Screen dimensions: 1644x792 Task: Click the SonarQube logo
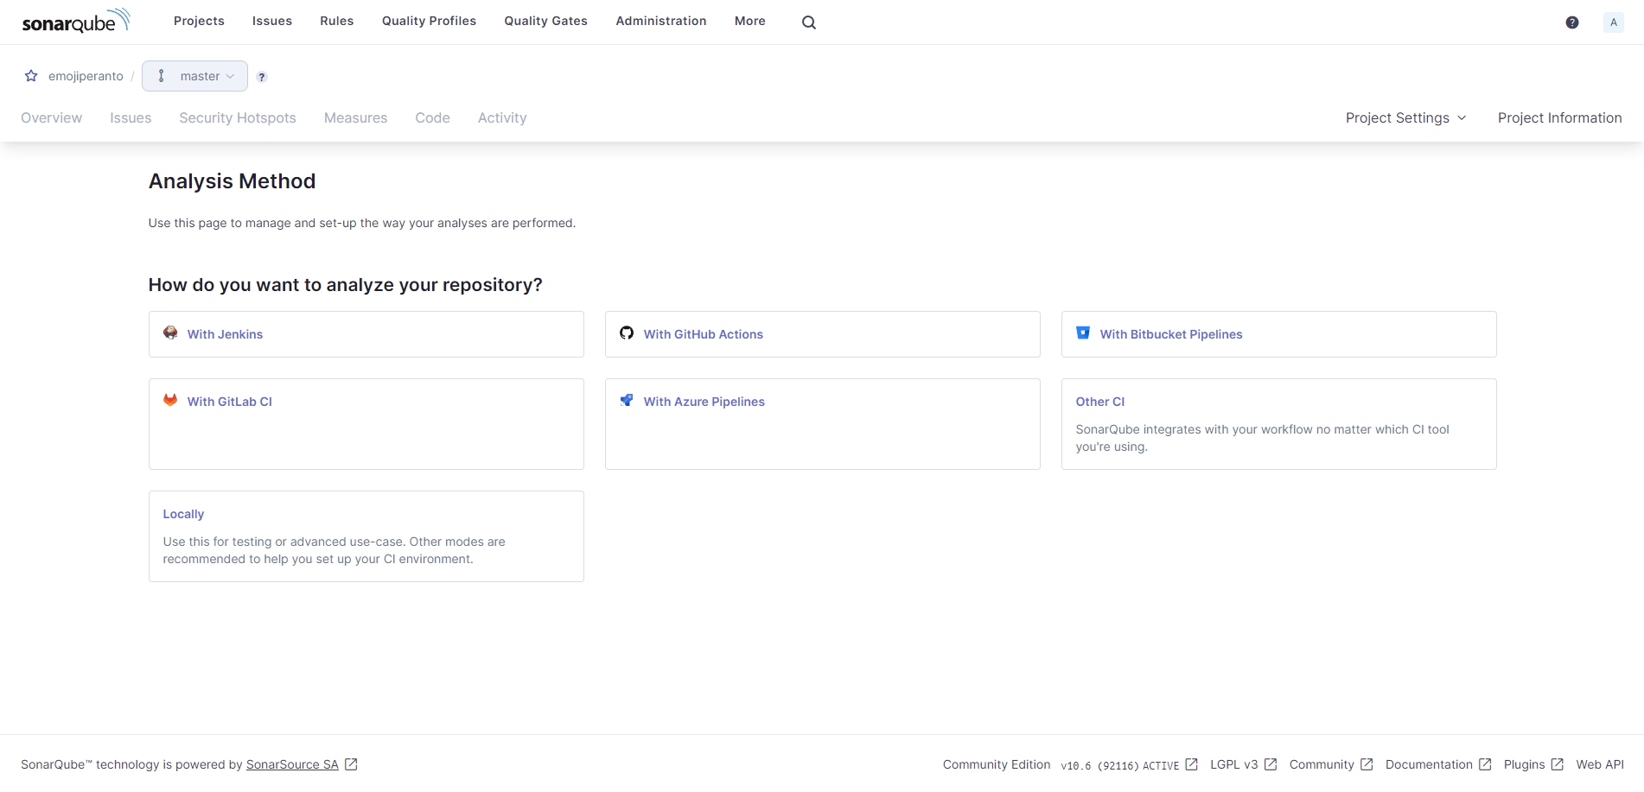pyautogui.click(x=76, y=22)
